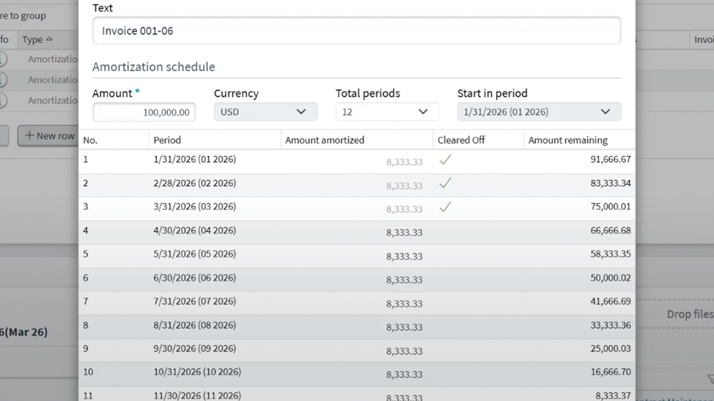This screenshot has height=401, width=714.
Task: Click the Cleared Off checkmark for period 3
Action: 445,207
